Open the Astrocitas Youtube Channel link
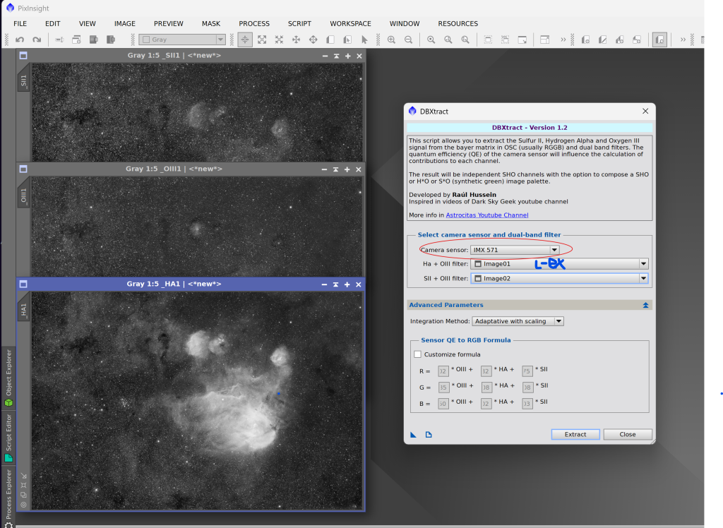Image resolution: width=723 pixels, height=528 pixels. point(486,215)
